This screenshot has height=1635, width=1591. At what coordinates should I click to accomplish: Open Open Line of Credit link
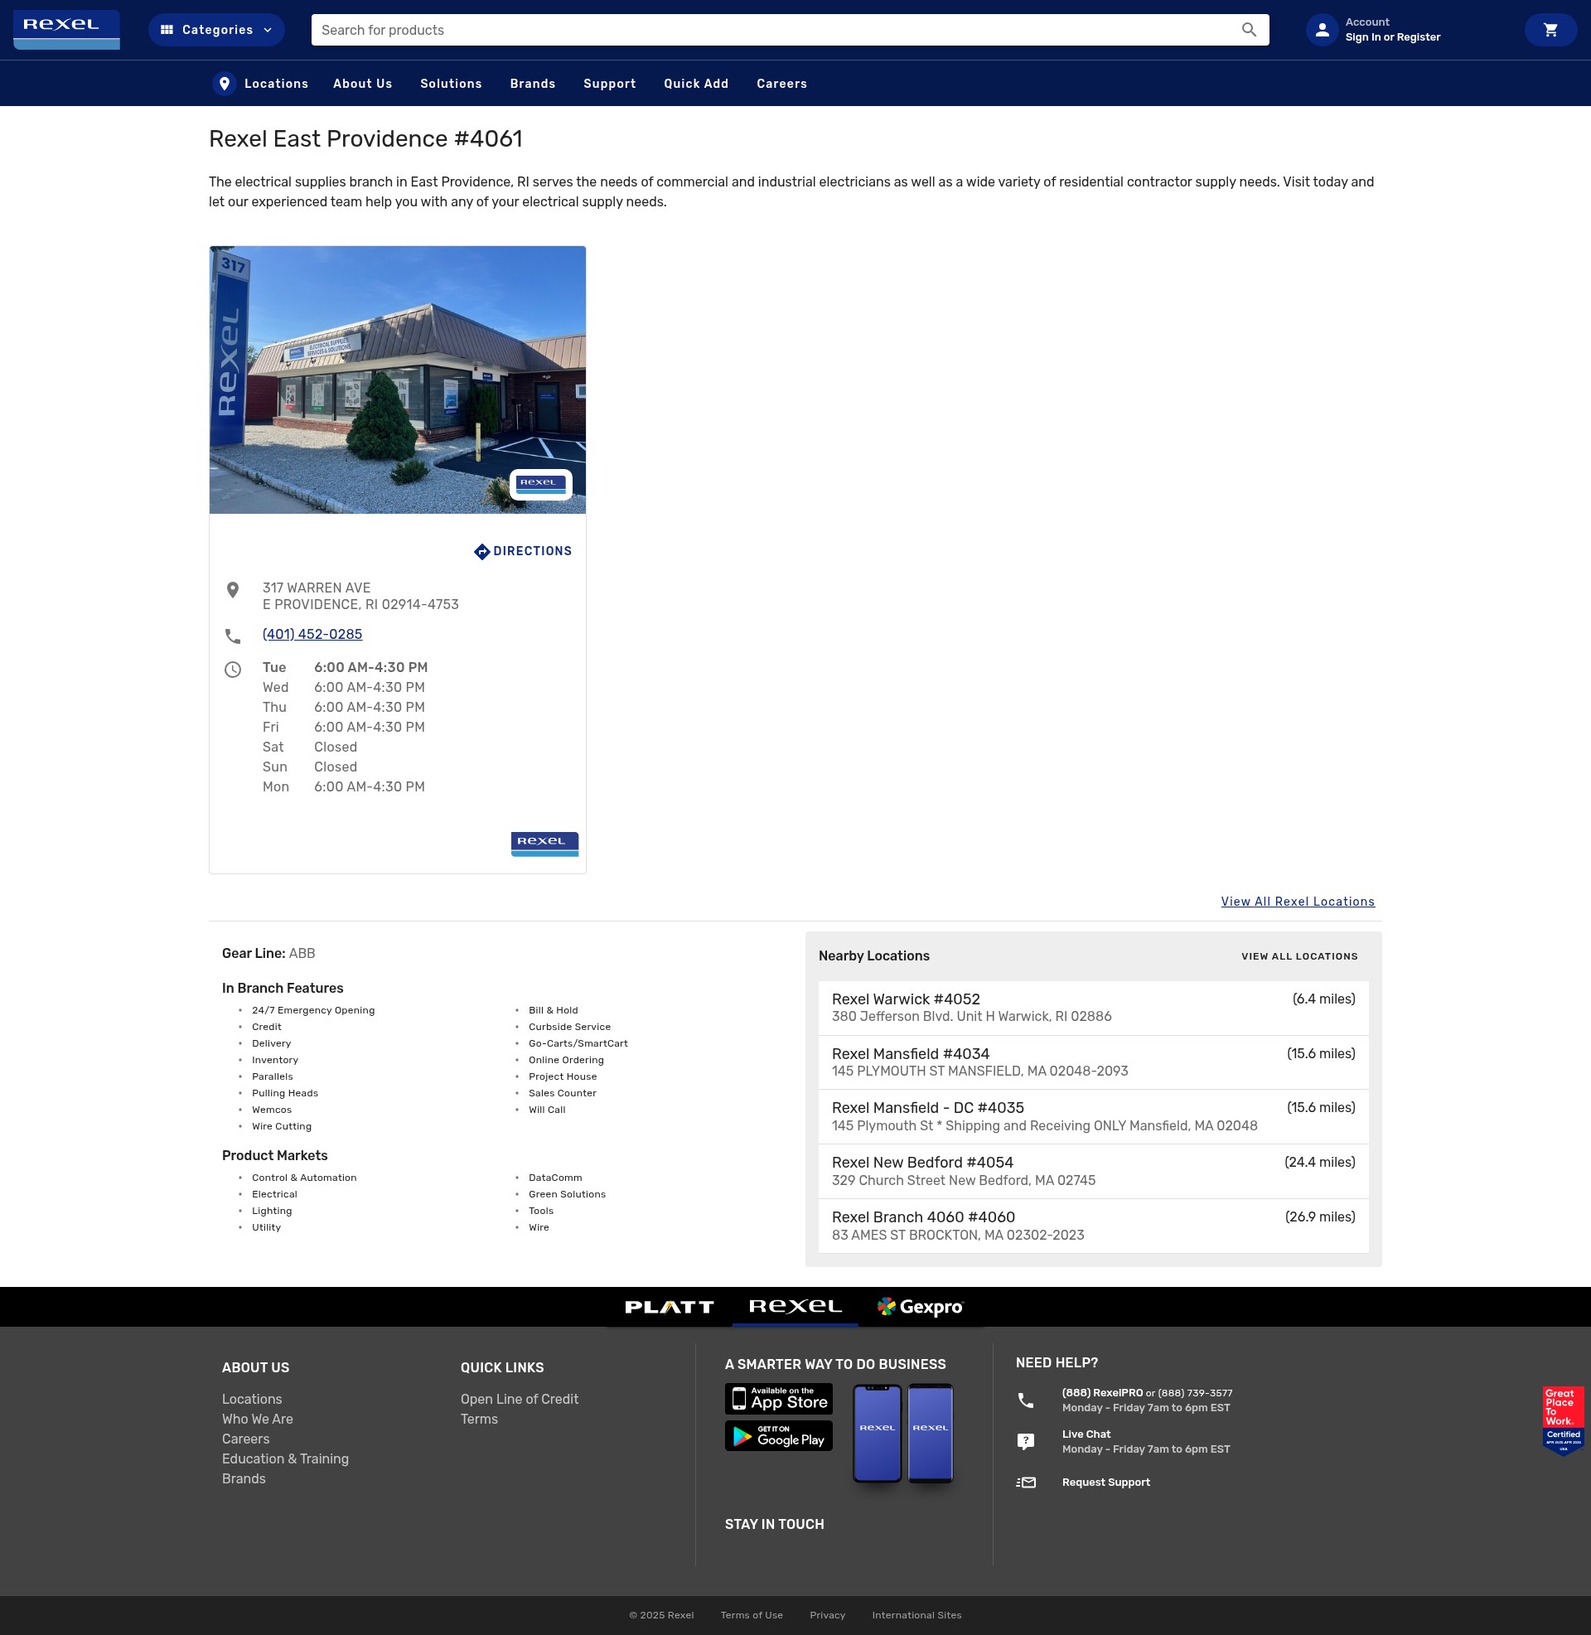click(519, 1400)
